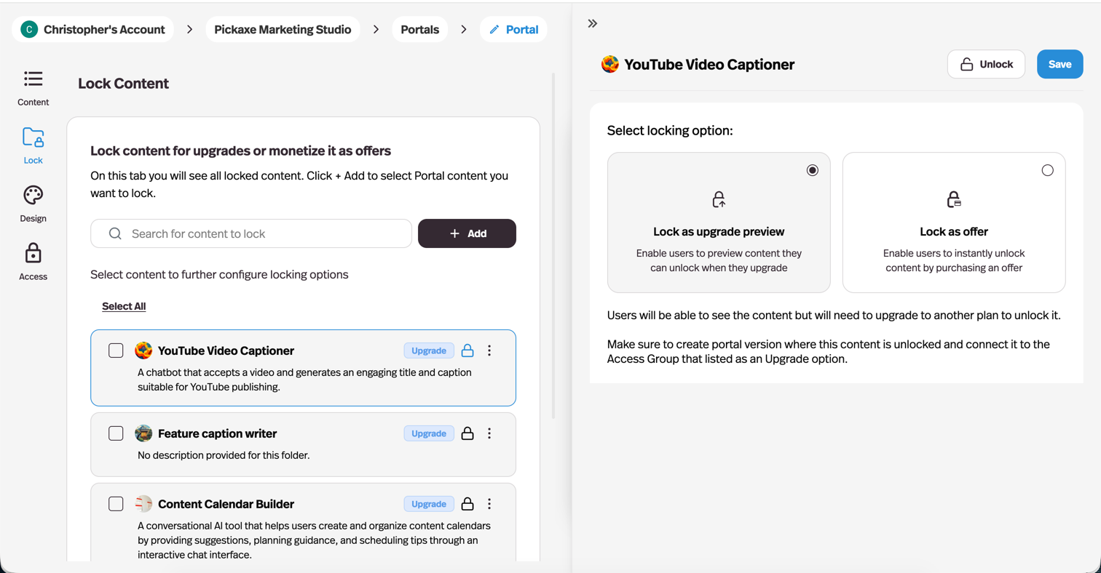
Task: Click the search field for content to lock
Action: click(x=250, y=233)
